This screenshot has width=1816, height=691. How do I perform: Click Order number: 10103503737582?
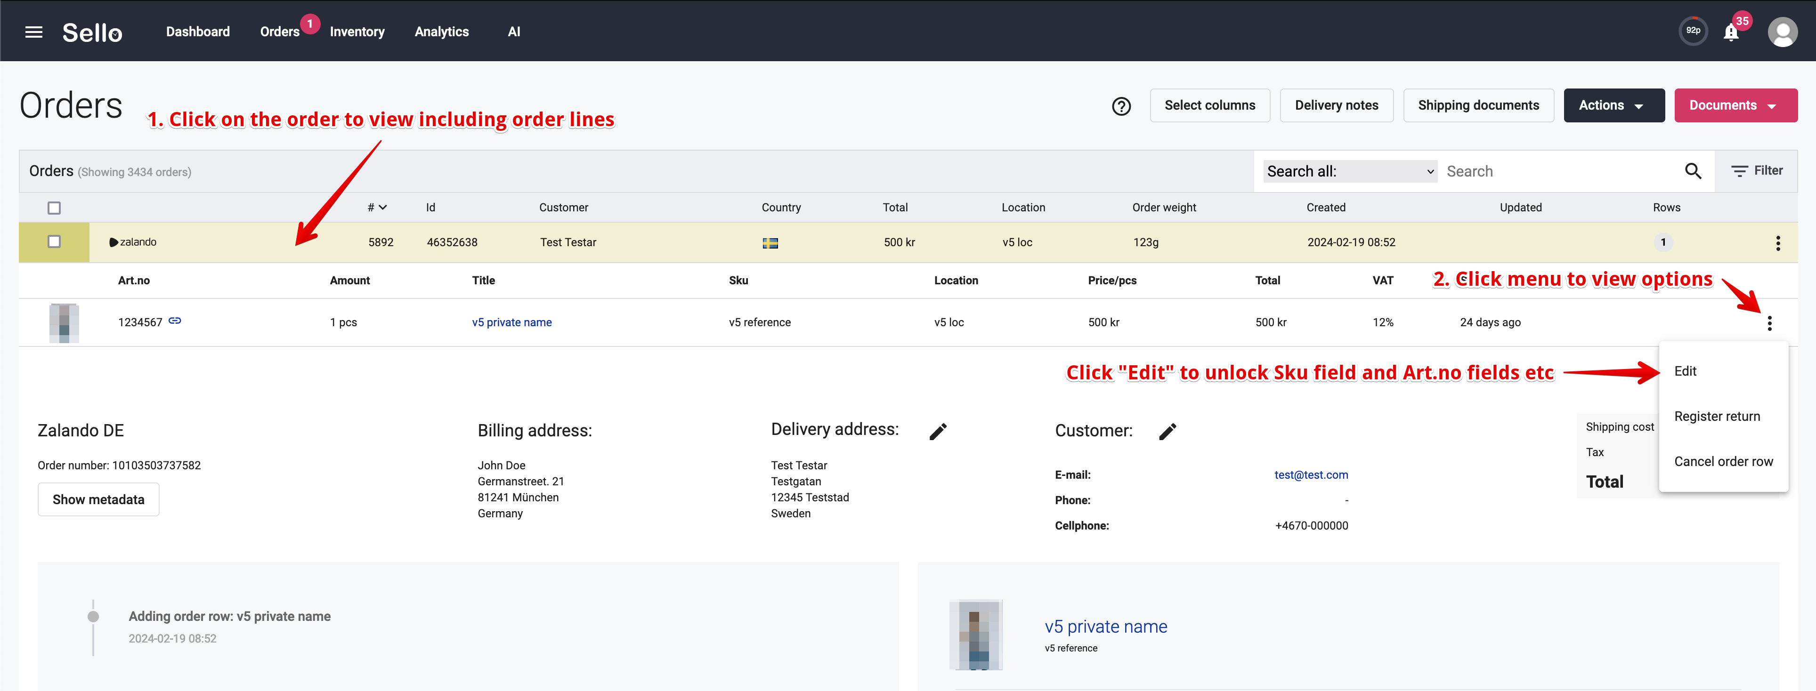click(x=119, y=466)
